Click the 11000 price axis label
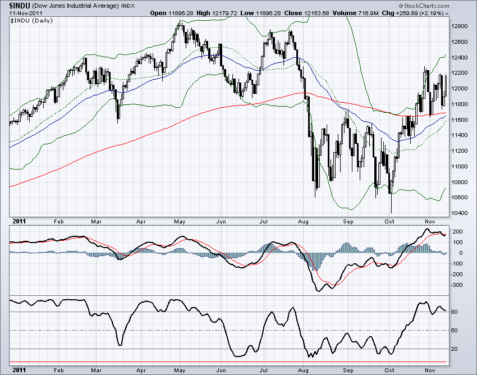The image size is (477, 375). [x=459, y=167]
